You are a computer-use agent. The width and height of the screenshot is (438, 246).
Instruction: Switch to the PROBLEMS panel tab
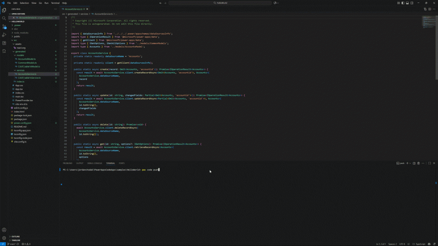tap(68, 163)
